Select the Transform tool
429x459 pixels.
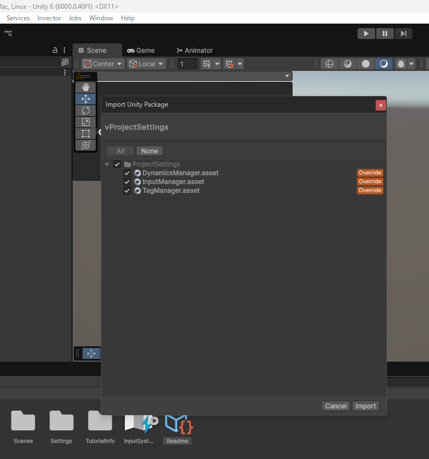coord(85,145)
